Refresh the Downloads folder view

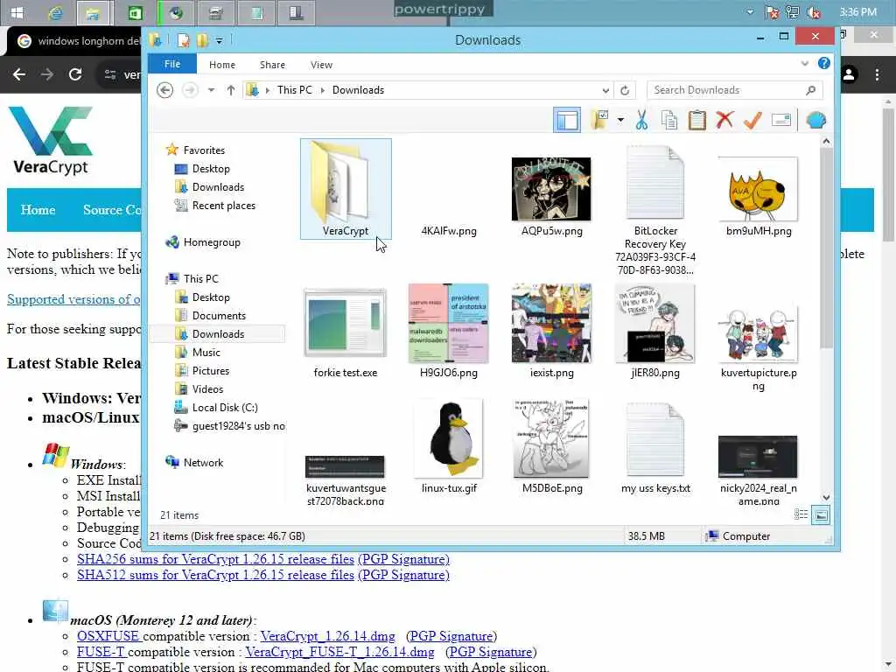[x=625, y=90]
